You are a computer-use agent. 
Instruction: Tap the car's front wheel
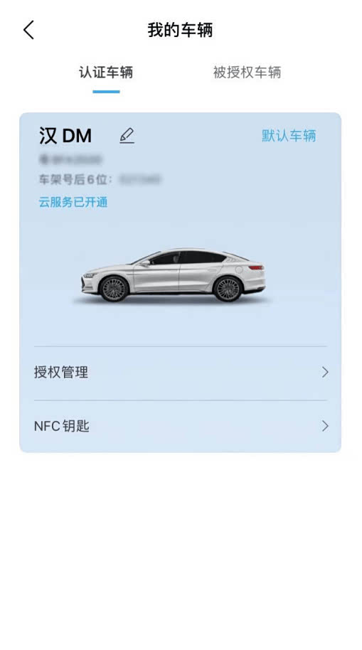[114, 289]
